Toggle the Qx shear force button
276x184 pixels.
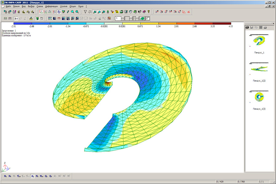tap(46, 176)
